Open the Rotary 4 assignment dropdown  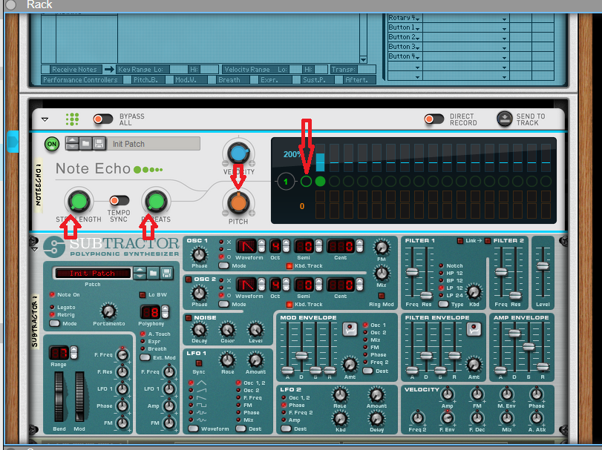504,19
